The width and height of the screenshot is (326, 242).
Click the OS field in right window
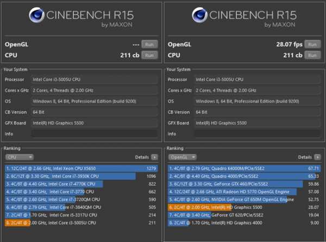[258, 101]
